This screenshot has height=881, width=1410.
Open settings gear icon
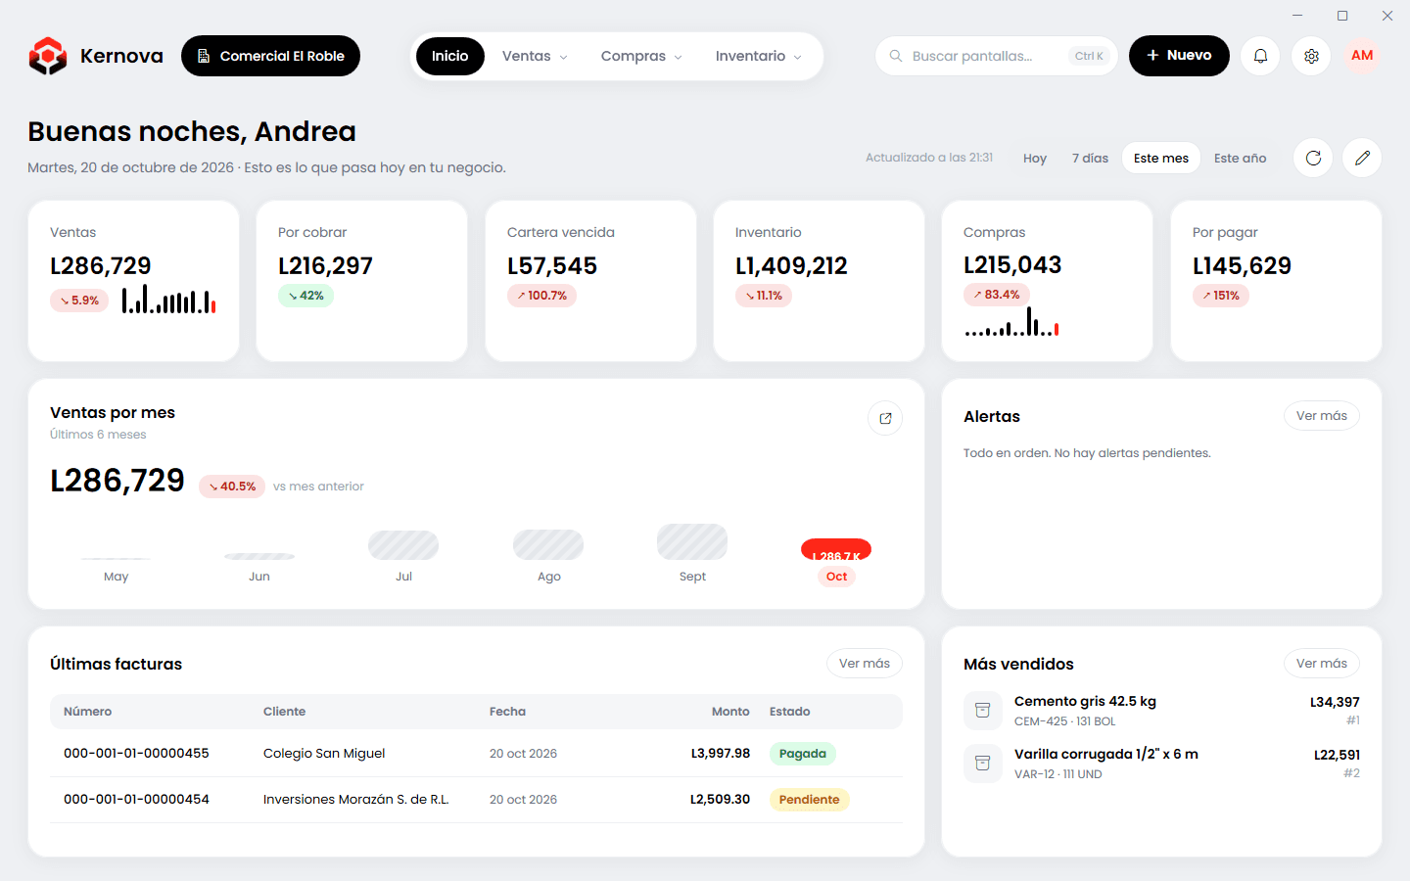pyautogui.click(x=1311, y=56)
